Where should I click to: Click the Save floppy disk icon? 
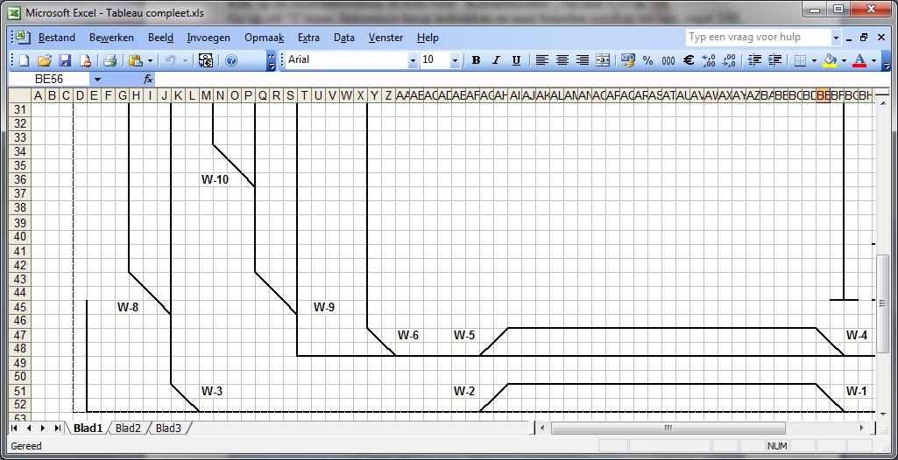(x=65, y=60)
